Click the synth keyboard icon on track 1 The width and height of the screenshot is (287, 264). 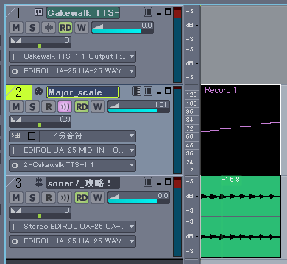[38, 12]
